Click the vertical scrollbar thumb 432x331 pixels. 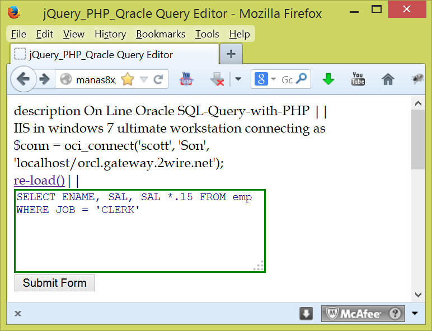(418, 140)
